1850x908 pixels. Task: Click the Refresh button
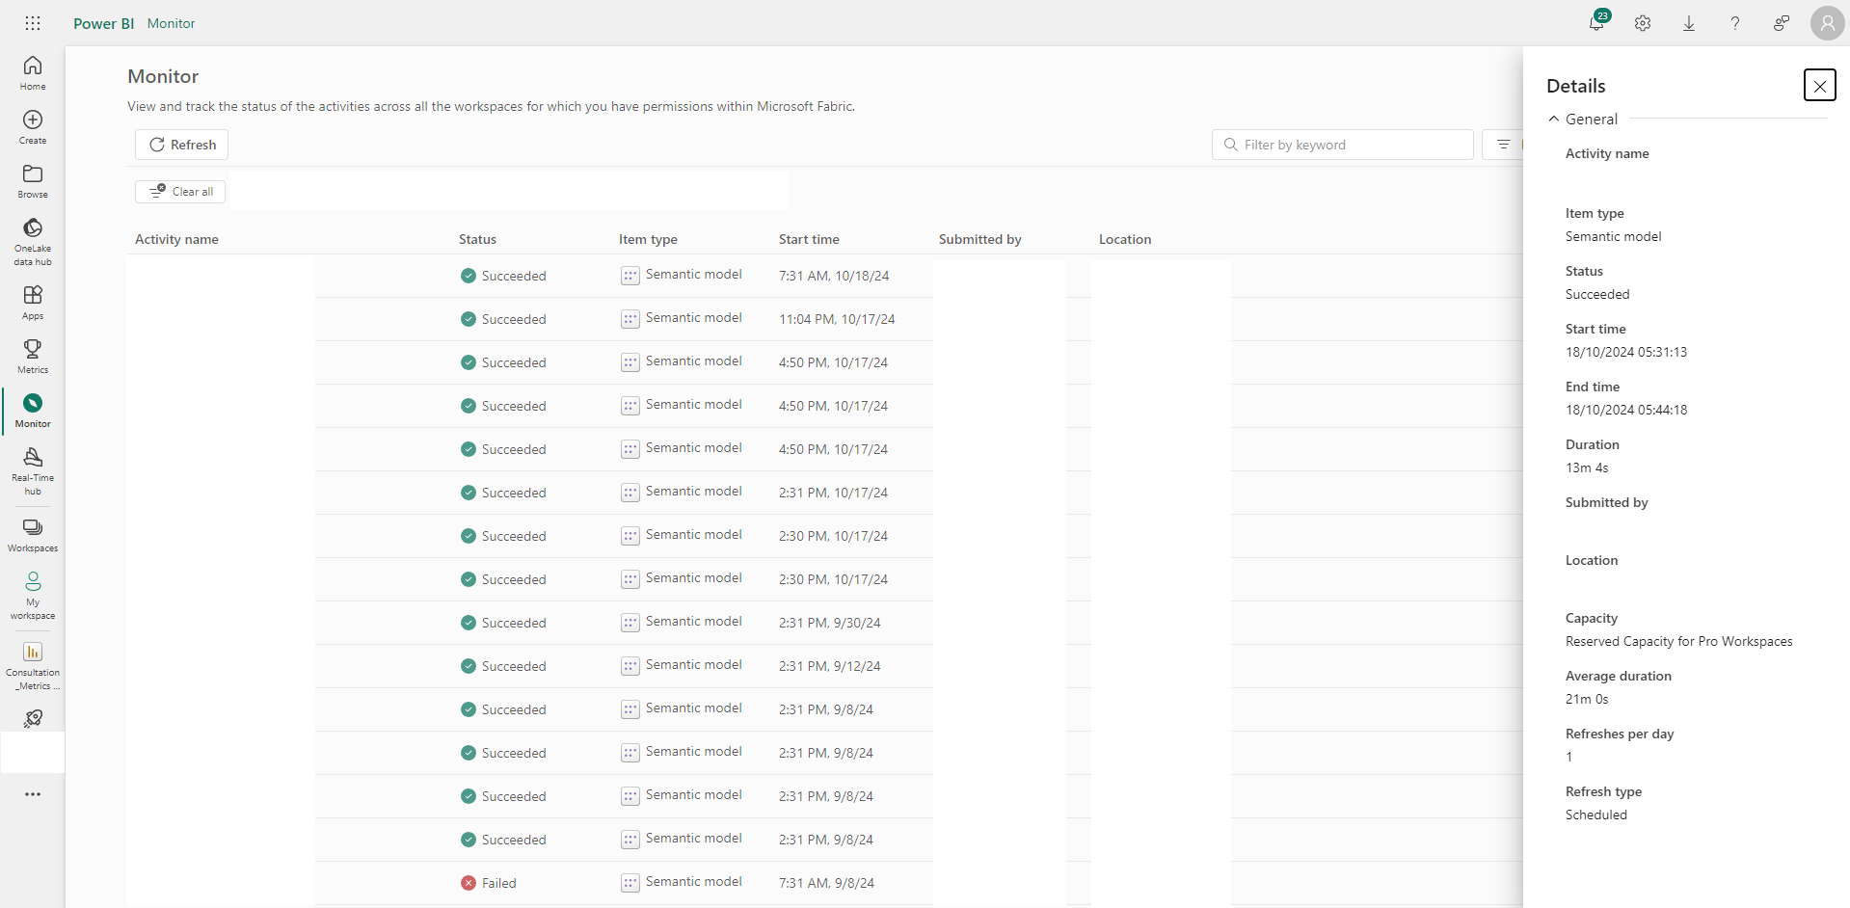182,145
